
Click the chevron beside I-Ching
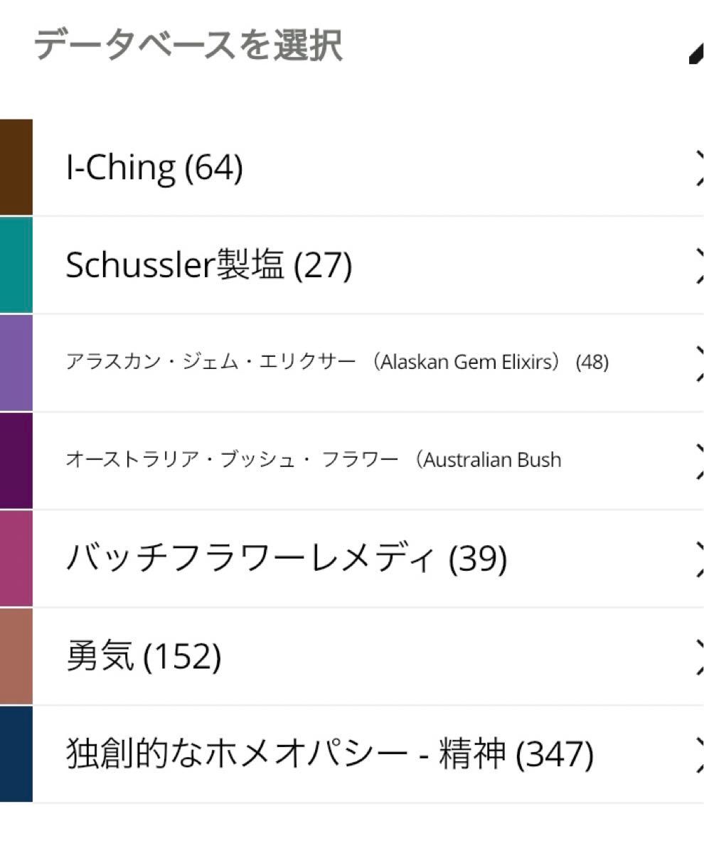coord(698,168)
